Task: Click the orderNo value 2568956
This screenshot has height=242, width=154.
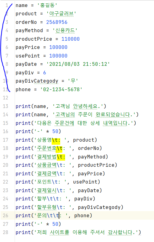Action: click(57, 22)
